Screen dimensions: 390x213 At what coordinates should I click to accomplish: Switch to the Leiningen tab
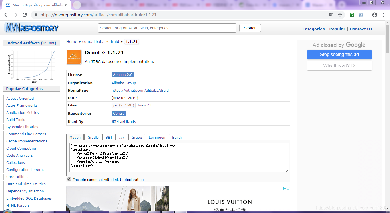[157, 137]
